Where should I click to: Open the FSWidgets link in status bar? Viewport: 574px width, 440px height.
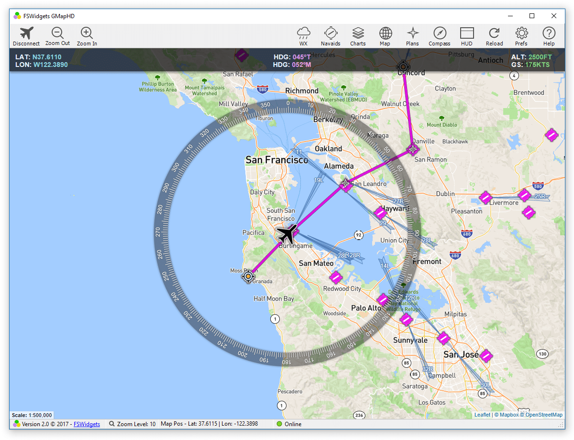pos(87,424)
